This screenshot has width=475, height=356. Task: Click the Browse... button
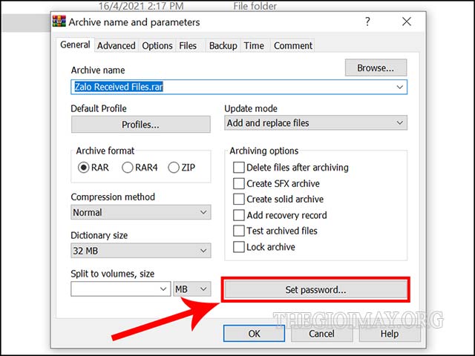click(x=376, y=67)
